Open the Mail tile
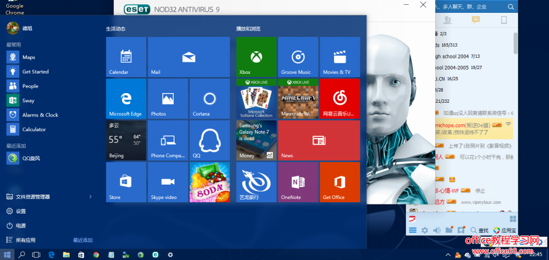The image size is (549, 260). pos(189,57)
